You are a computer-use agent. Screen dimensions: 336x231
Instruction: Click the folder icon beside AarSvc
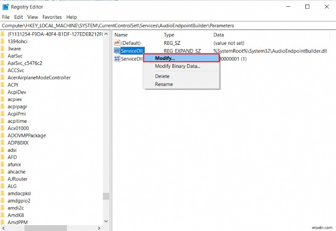click(x=3, y=56)
